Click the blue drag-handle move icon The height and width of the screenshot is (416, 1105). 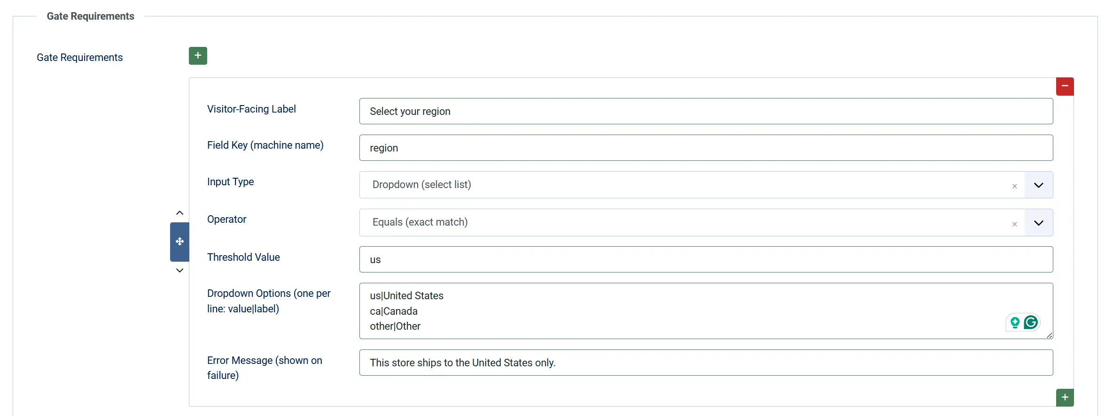179,242
